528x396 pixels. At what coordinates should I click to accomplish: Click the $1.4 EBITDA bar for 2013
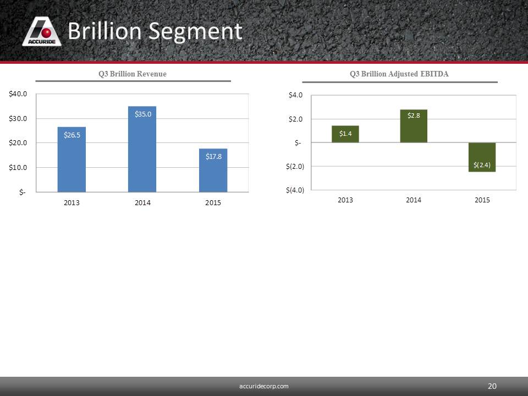[345, 134]
